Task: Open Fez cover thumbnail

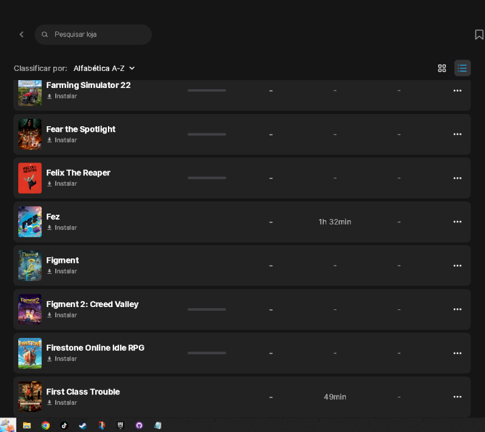Action: pos(30,222)
